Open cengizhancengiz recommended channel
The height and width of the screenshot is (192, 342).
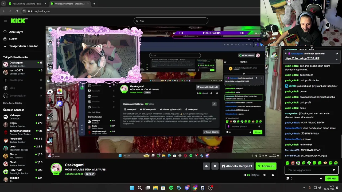click(23, 133)
